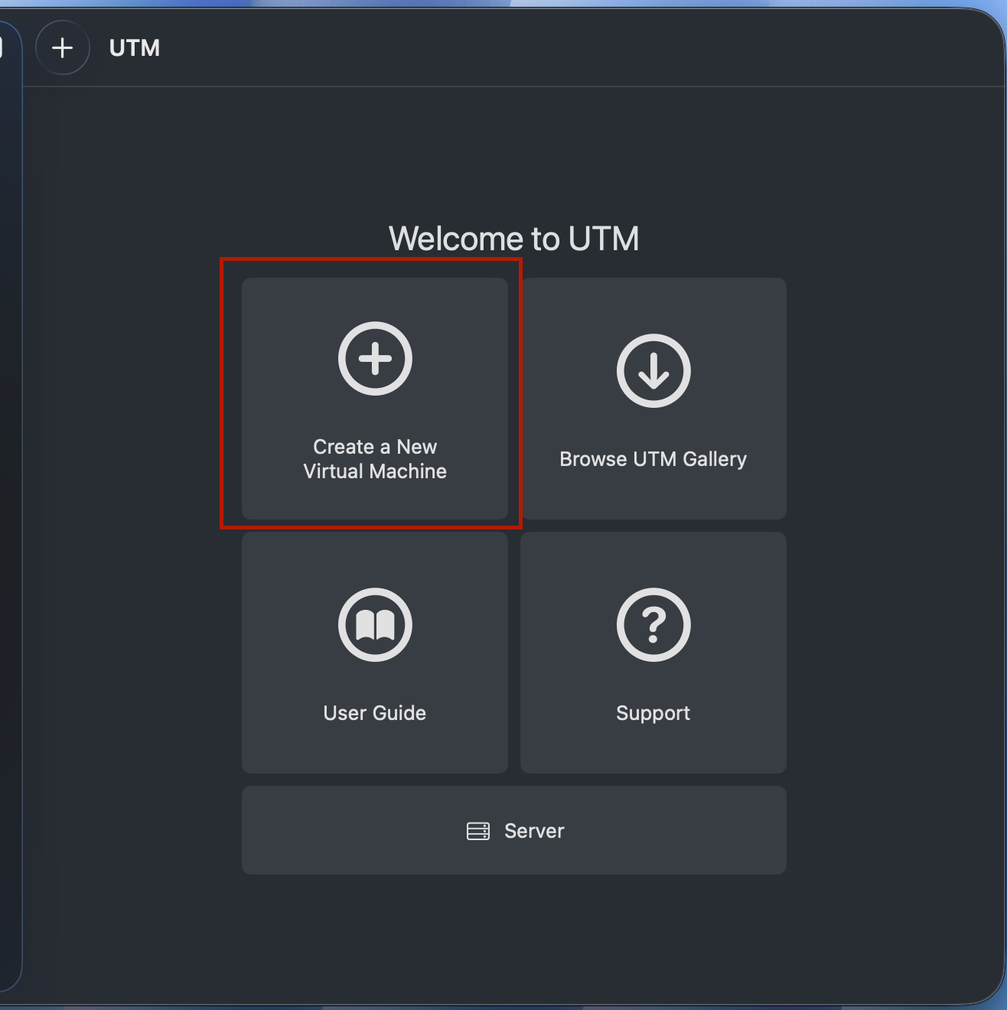Screen dimensions: 1007x1010
Task: Click the download arrow icon
Action: 653,371
